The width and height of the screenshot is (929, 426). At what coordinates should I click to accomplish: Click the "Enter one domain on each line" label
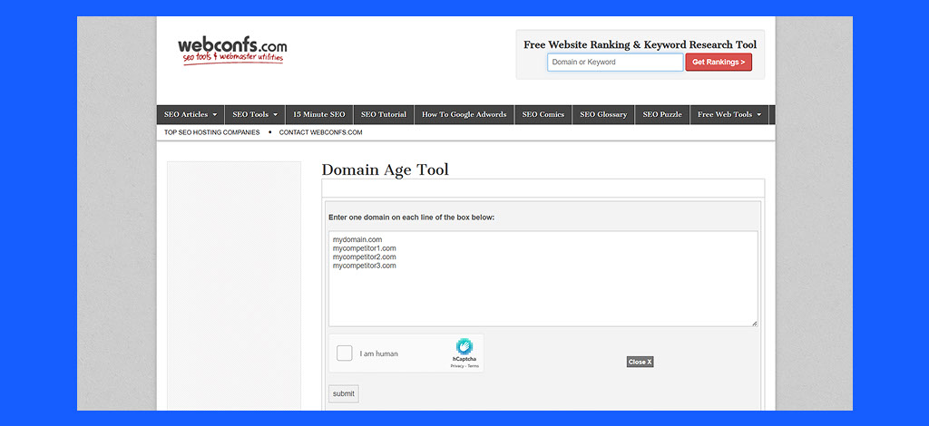tap(411, 218)
